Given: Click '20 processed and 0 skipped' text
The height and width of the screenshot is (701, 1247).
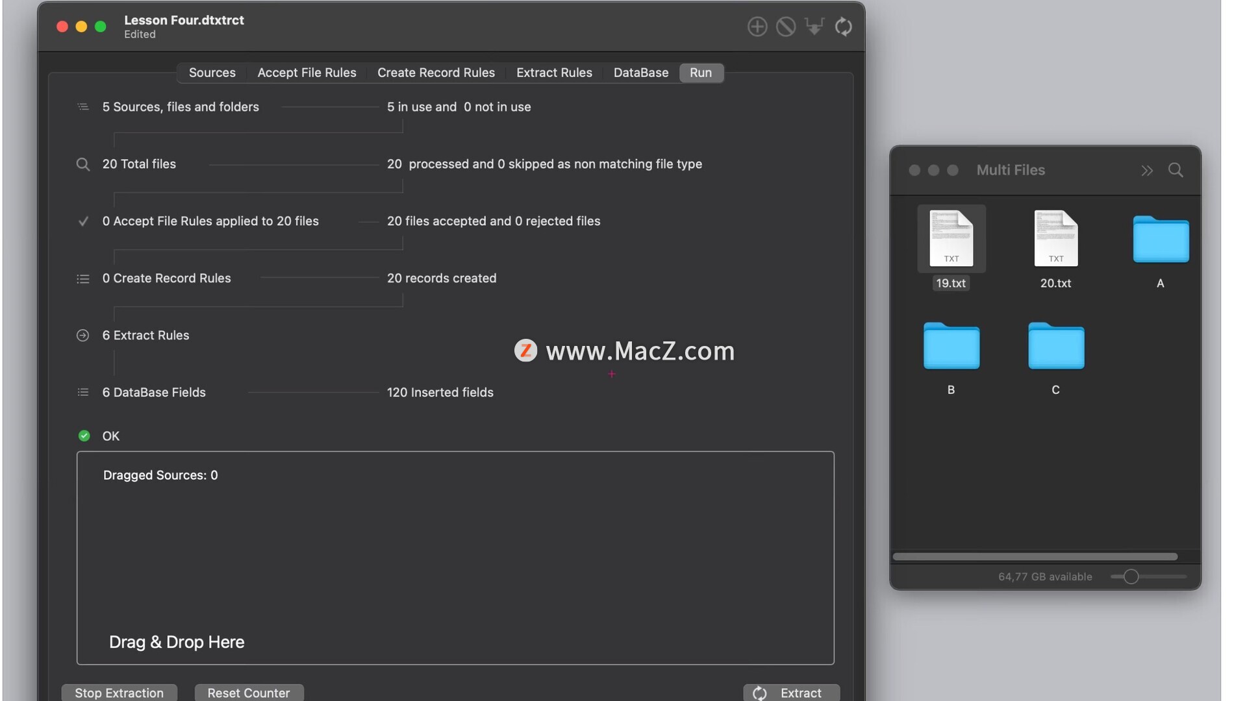Looking at the screenshot, I should [544, 164].
